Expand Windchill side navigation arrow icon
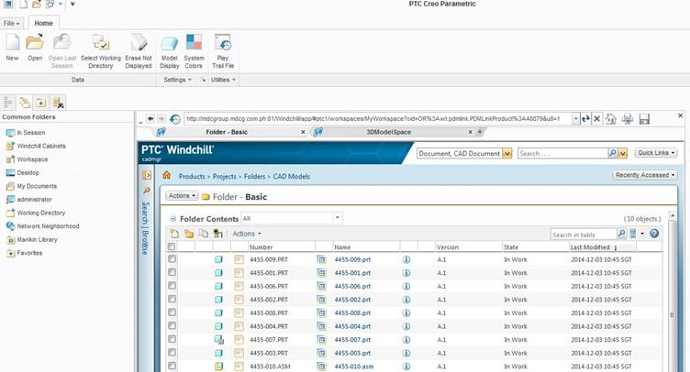This screenshot has height=372, width=690. (147, 175)
